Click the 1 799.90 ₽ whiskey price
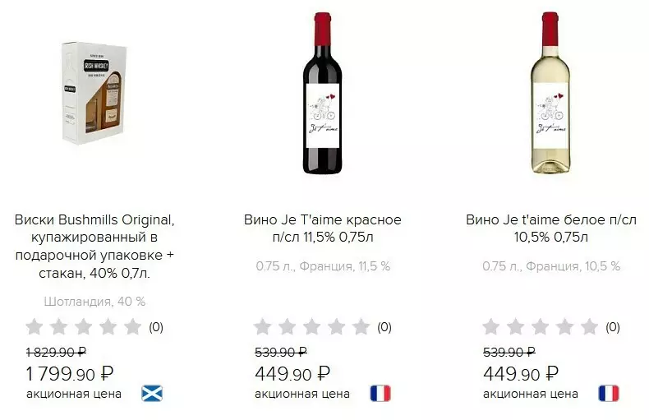Screen dimensions: 649x420 pyautogui.click(x=70, y=374)
